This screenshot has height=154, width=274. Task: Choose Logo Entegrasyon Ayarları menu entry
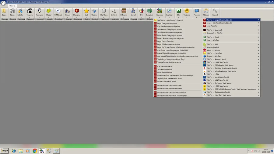pyautogui.click(x=178, y=23)
